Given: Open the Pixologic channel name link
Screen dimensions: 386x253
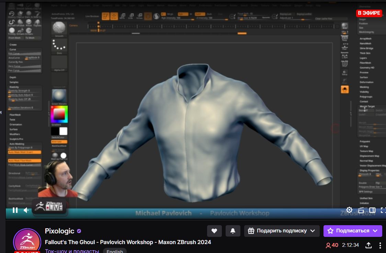Looking at the screenshot, I should coord(59,231).
